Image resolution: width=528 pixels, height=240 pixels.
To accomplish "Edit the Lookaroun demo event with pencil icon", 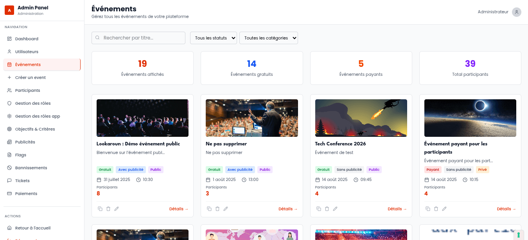I will (117, 209).
